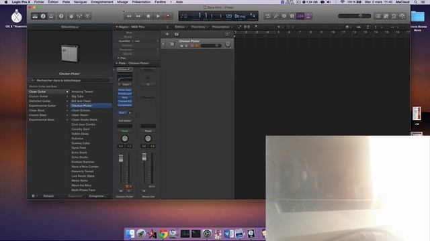The height and width of the screenshot is (241, 430).
Task: Select the Distorted Guitar category
Action: pyautogui.click(x=48, y=101)
